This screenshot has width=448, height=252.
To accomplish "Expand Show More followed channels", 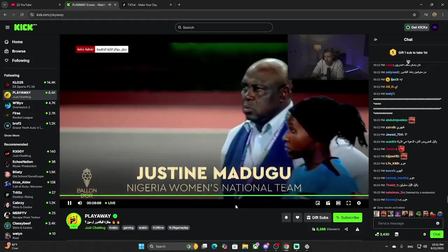I will (12, 135).
